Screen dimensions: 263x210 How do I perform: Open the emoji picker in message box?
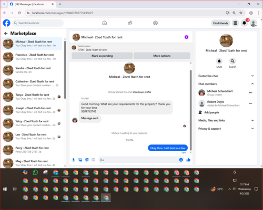point(181,160)
